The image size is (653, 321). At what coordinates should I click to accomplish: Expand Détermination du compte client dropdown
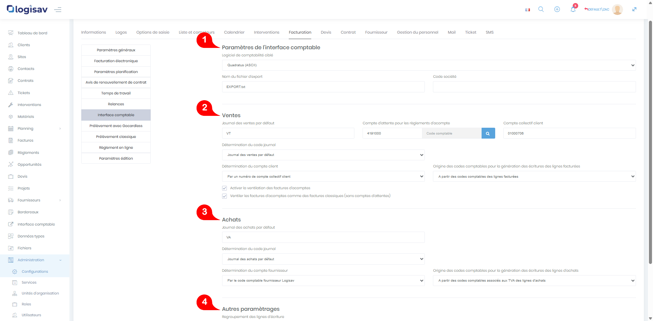(x=323, y=177)
